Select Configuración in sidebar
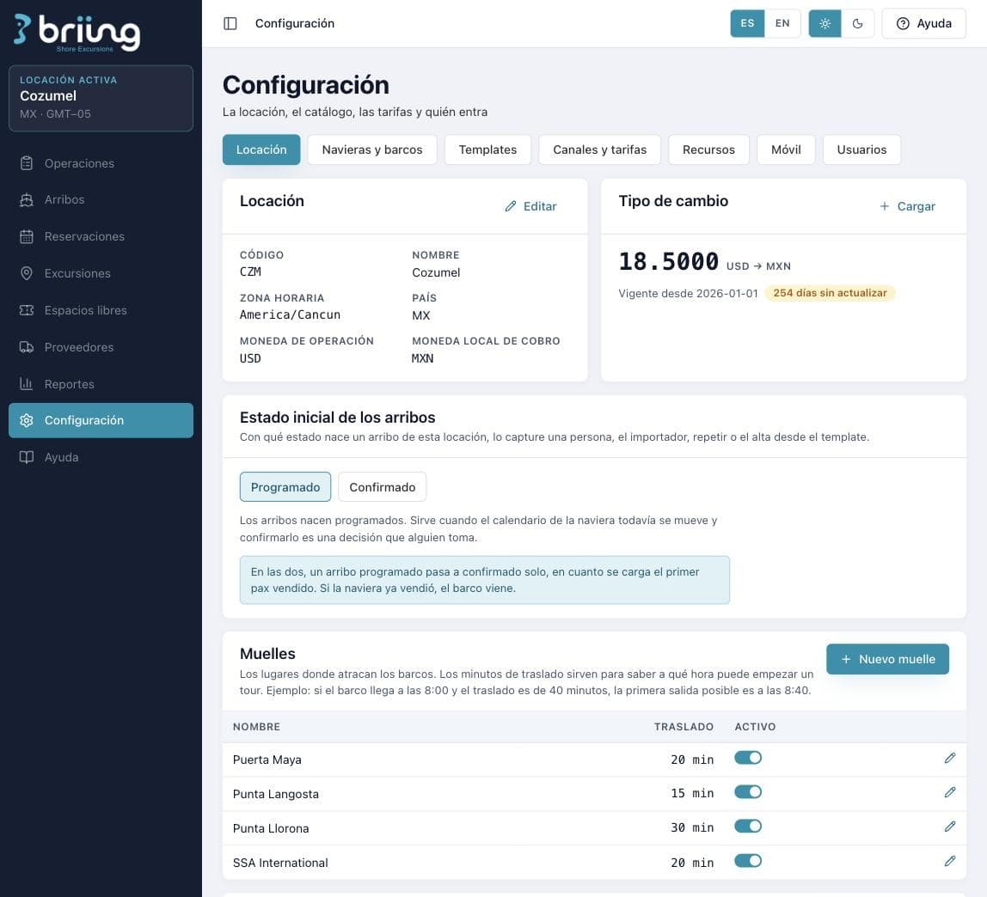The height and width of the screenshot is (897, 987). 101,420
